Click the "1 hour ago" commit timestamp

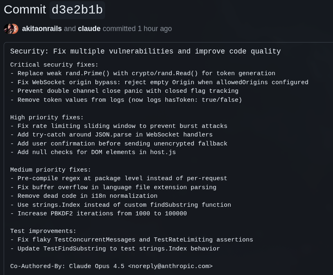click(x=155, y=29)
